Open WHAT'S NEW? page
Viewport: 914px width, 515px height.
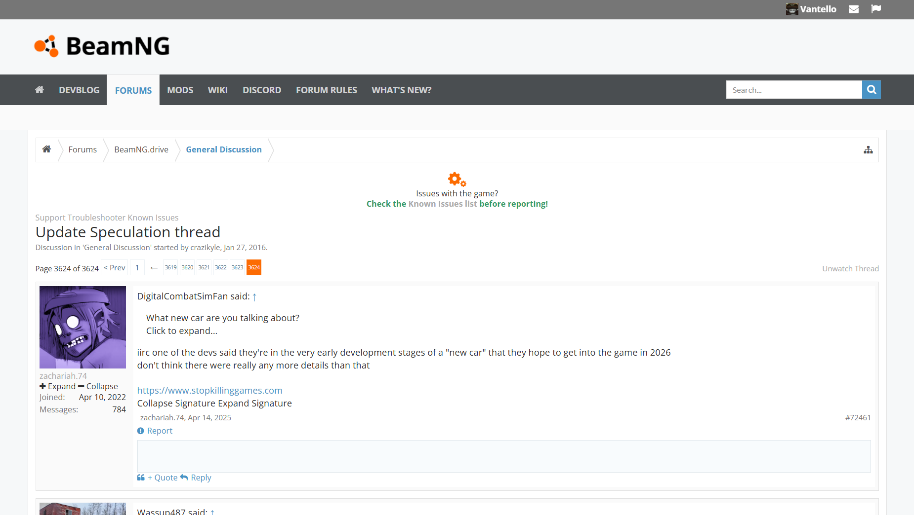(402, 90)
